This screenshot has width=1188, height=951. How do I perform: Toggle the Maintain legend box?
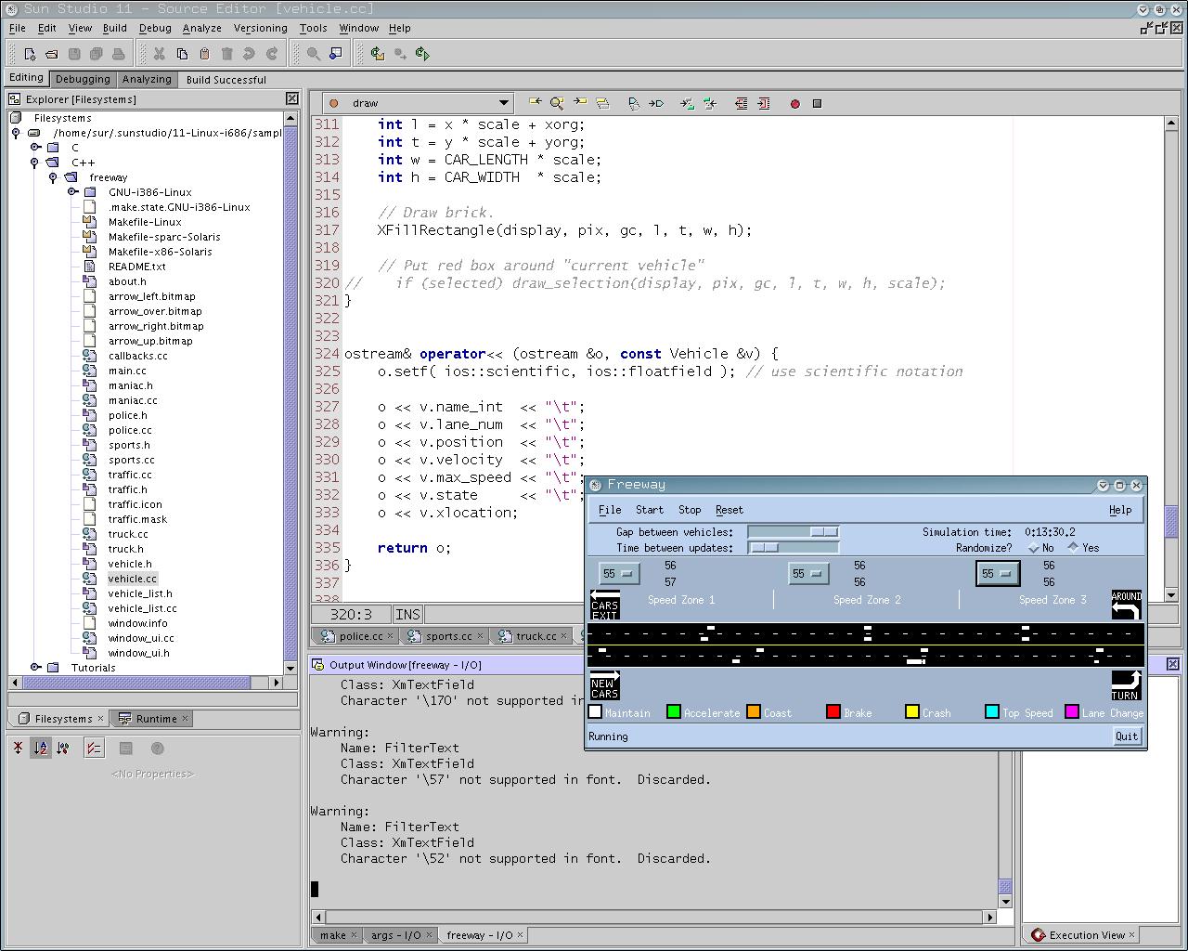596,712
